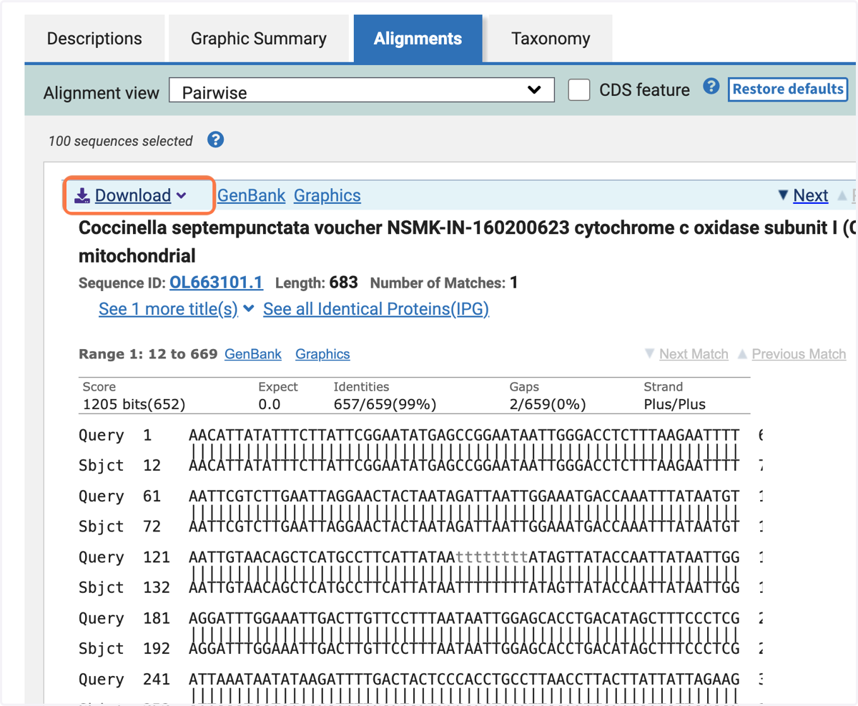Expand the Download dropdown chevron
This screenshot has height=706, width=858.
tap(182, 196)
